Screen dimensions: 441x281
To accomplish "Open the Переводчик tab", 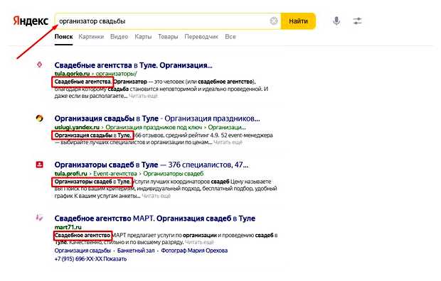I will pos(201,37).
